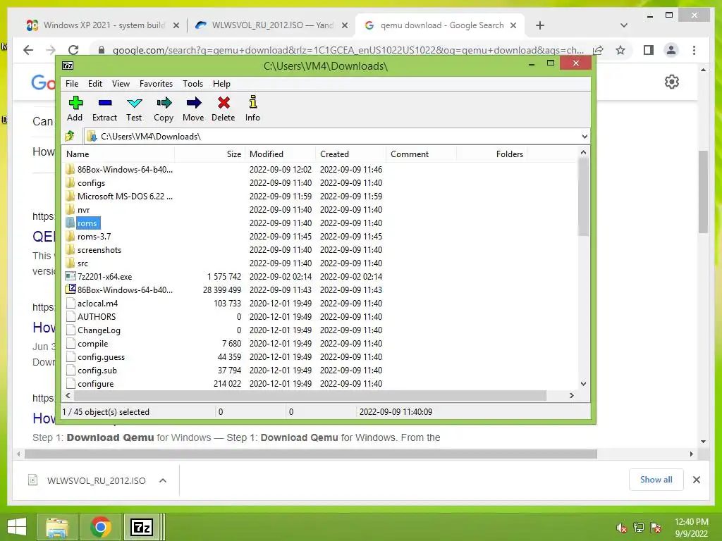The image size is (722, 541).
Task: Open Google search settings gear
Action: point(672,82)
